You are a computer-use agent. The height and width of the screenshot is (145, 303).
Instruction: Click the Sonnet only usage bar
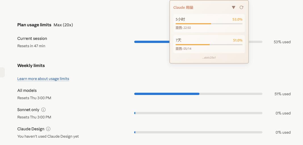198,113
